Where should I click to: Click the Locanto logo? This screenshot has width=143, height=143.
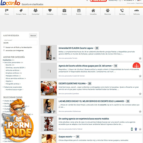click(x=10, y=3)
